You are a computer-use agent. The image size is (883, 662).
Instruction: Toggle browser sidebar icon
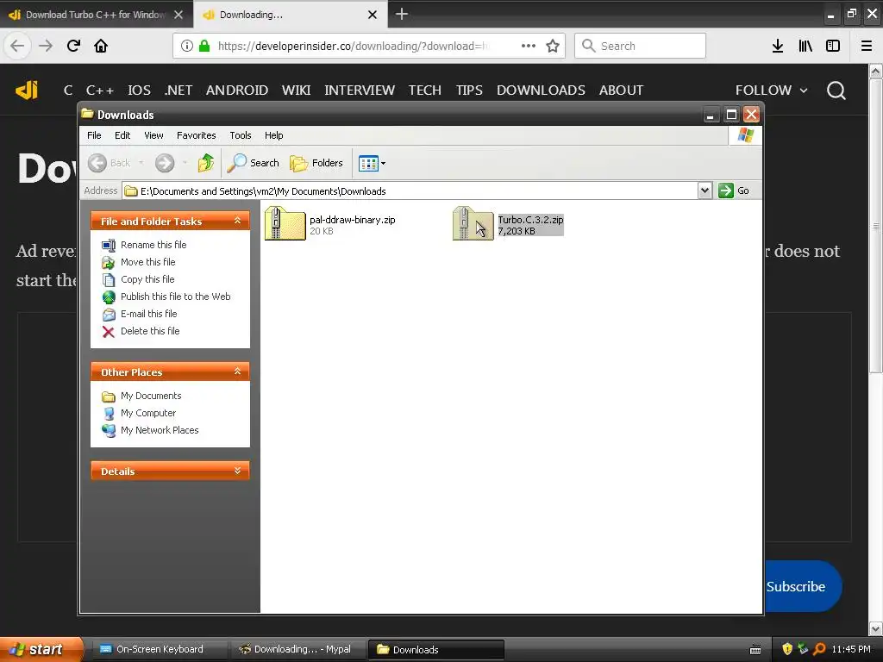tap(833, 46)
